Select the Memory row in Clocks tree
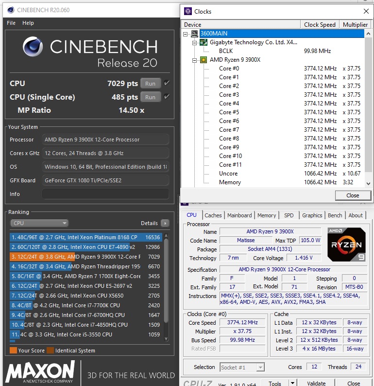374x386 pixels. pyautogui.click(x=283, y=182)
